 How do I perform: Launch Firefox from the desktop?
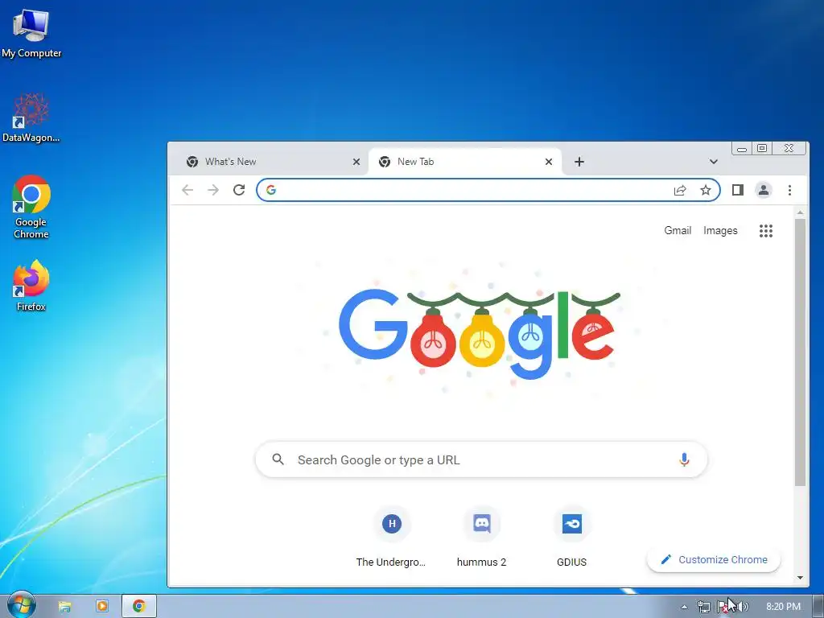click(31, 285)
